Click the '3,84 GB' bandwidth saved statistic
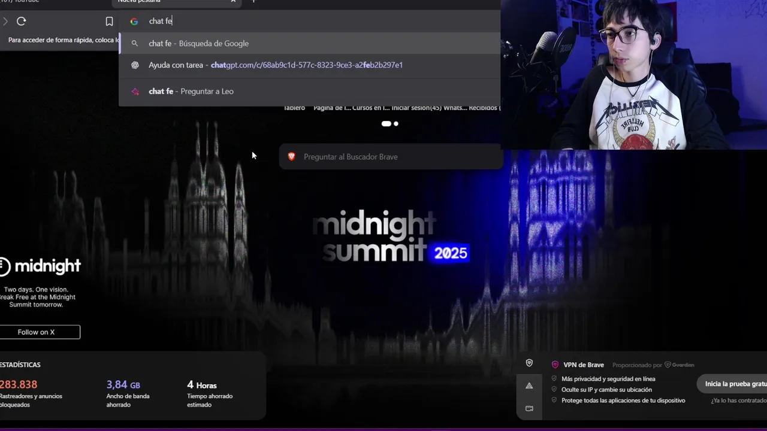This screenshot has height=431, width=767. (x=123, y=385)
